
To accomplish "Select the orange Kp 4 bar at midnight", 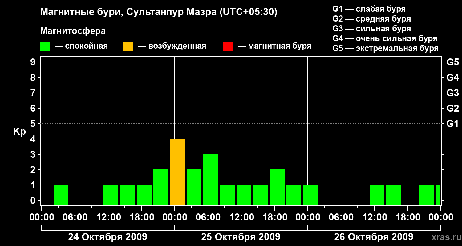I will pyautogui.click(x=177, y=172).
